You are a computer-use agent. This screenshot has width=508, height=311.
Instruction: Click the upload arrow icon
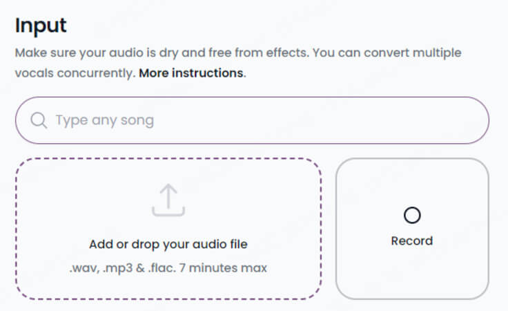pyautogui.click(x=168, y=200)
